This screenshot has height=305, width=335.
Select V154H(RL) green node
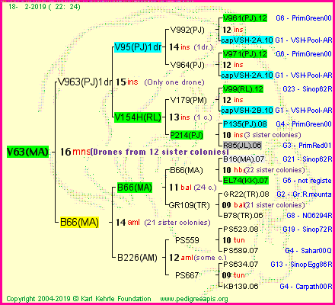(x=138, y=117)
